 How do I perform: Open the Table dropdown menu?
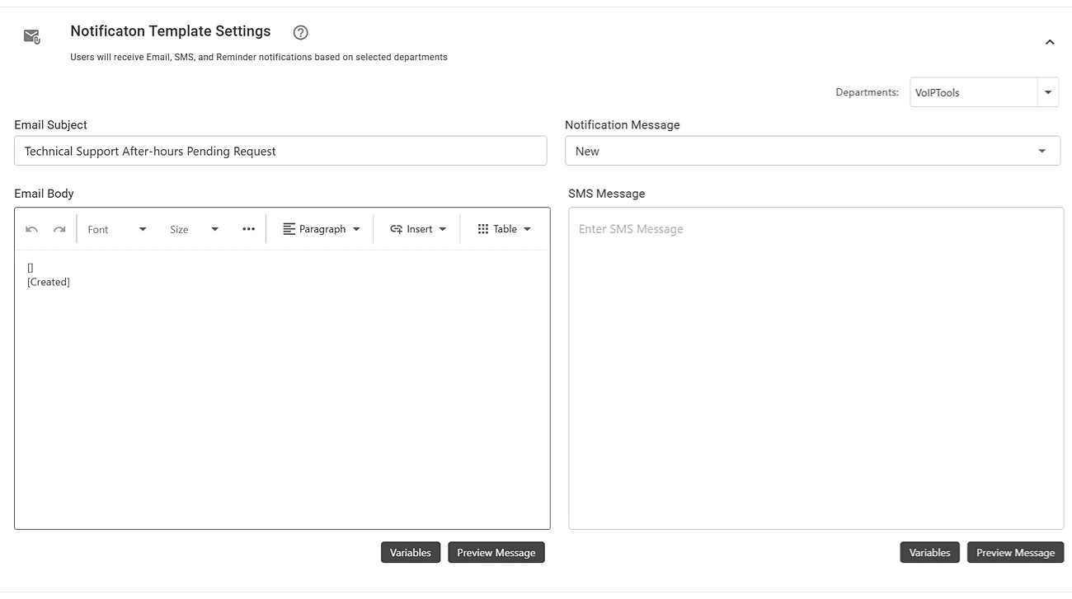(x=504, y=229)
